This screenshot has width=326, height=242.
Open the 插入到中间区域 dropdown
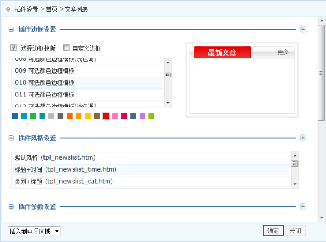[x=34, y=232]
